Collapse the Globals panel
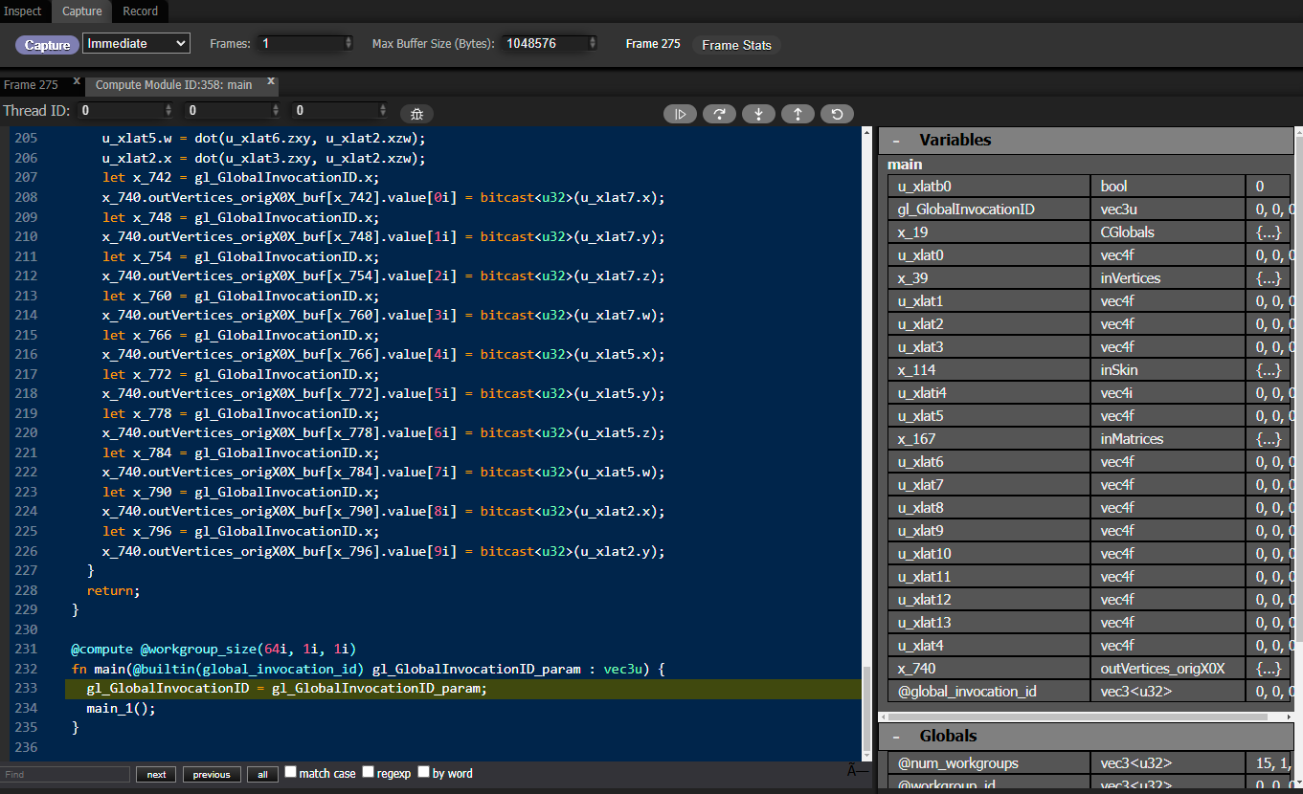Screen dimensions: 1303x794 tap(896, 736)
